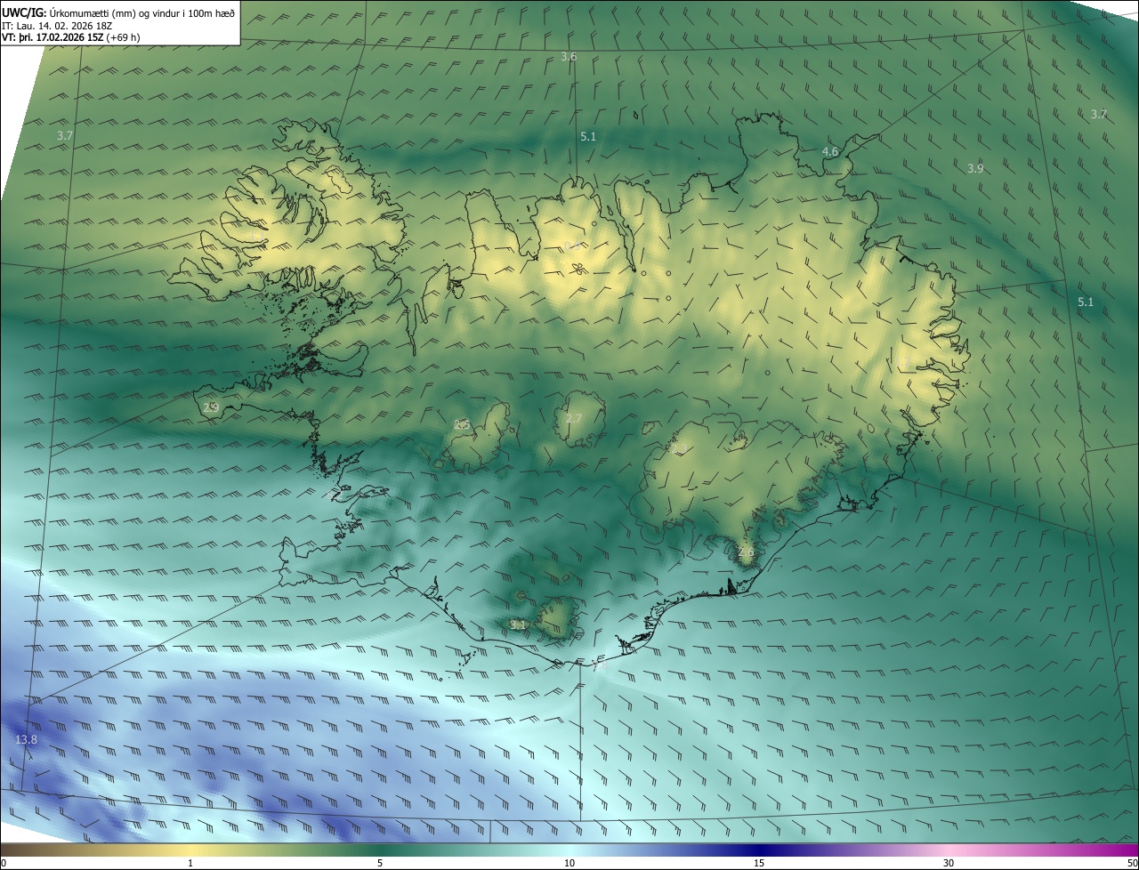Click the 3.6 value label on the map
The width and height of the screenshot is (1139, 870).
coord(569,56)
